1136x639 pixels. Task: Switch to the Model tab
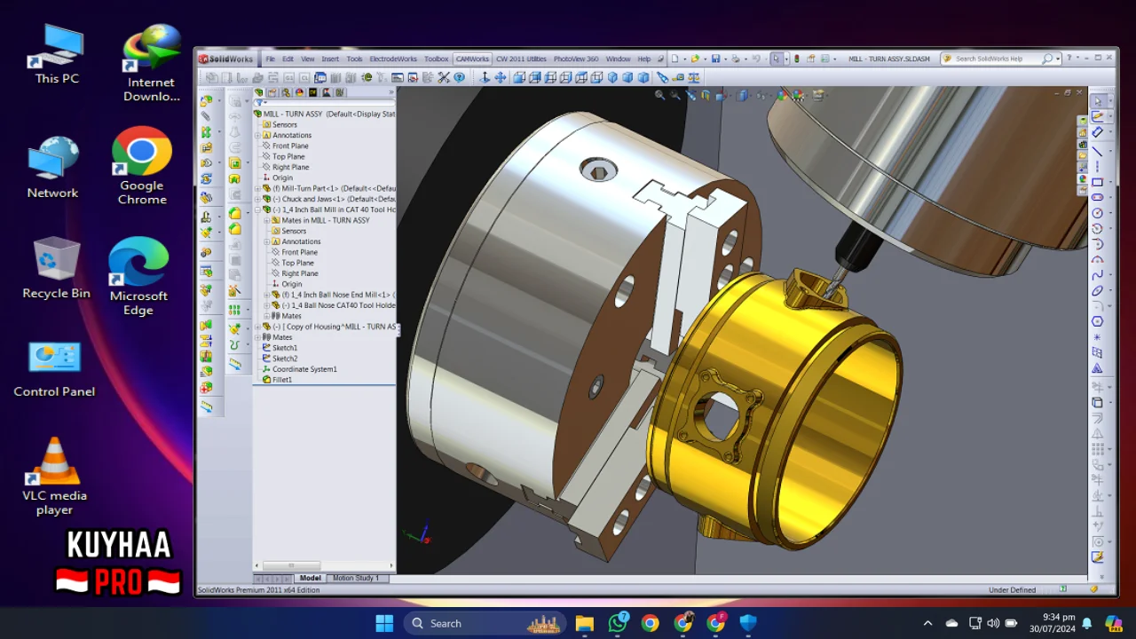click(311, 578)
